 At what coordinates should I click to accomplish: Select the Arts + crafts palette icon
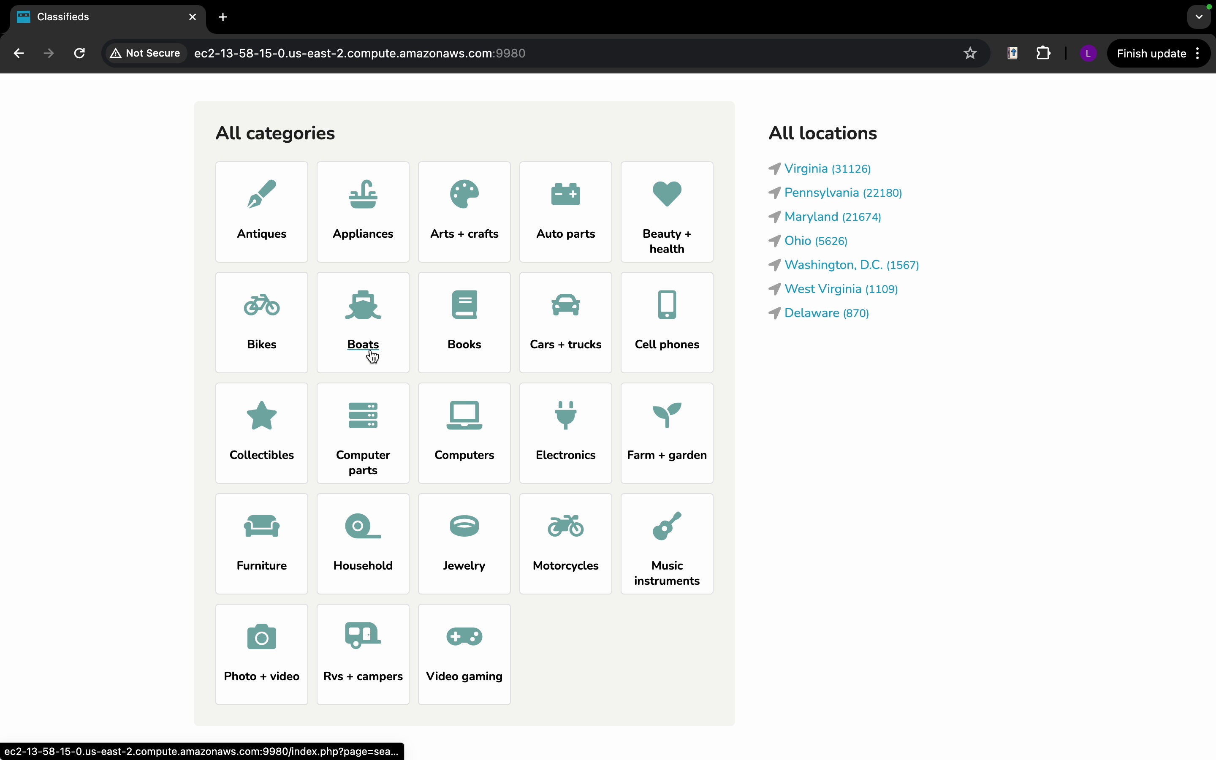(x=464, y=194)
